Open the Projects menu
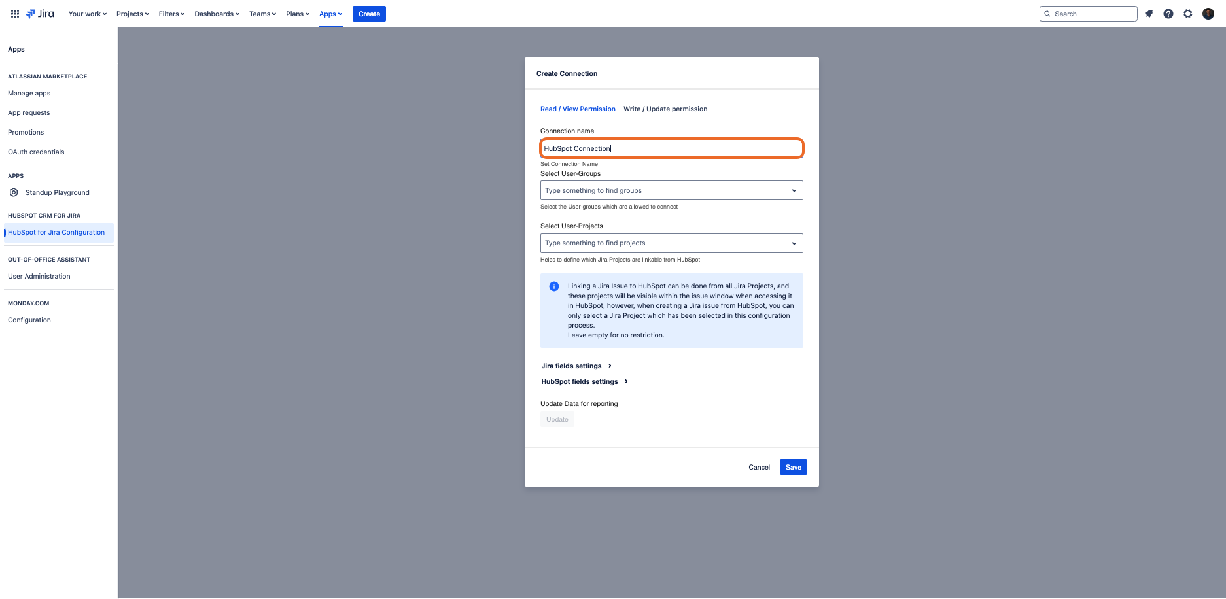The height and width of the screenshot is (599, 1226). click(133, 14)
